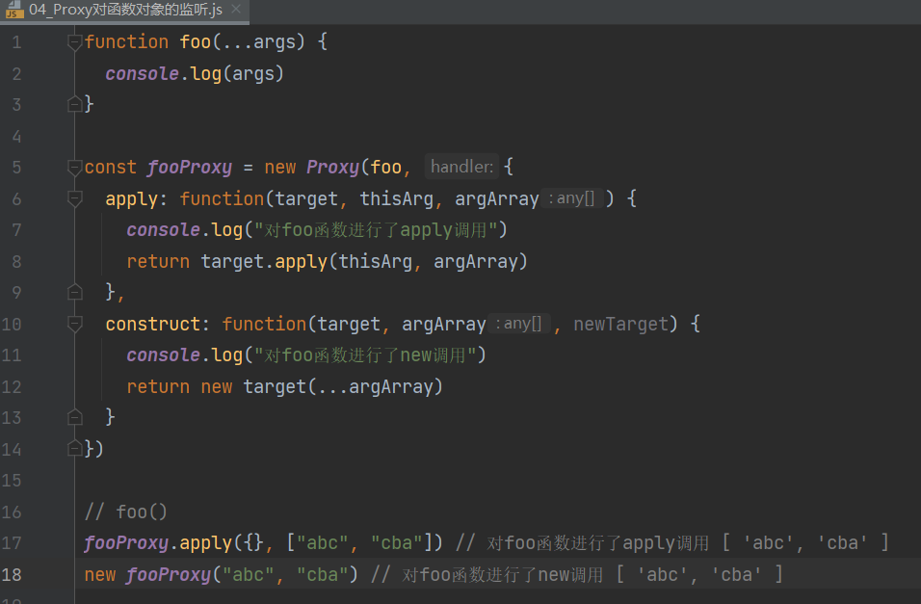This screenshot has width=921, height=604.
Task: Click the apply调用 comment on line 17
Action: click(x=672, y=543)
